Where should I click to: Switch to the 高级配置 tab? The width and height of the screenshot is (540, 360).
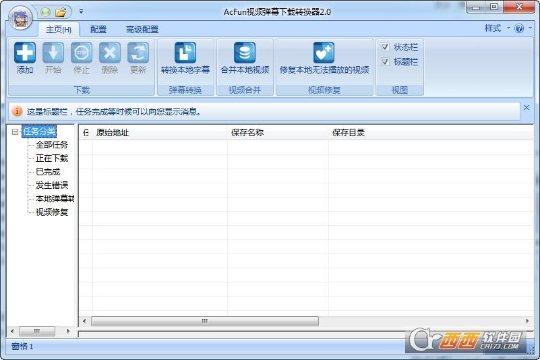tap(142, 30)
